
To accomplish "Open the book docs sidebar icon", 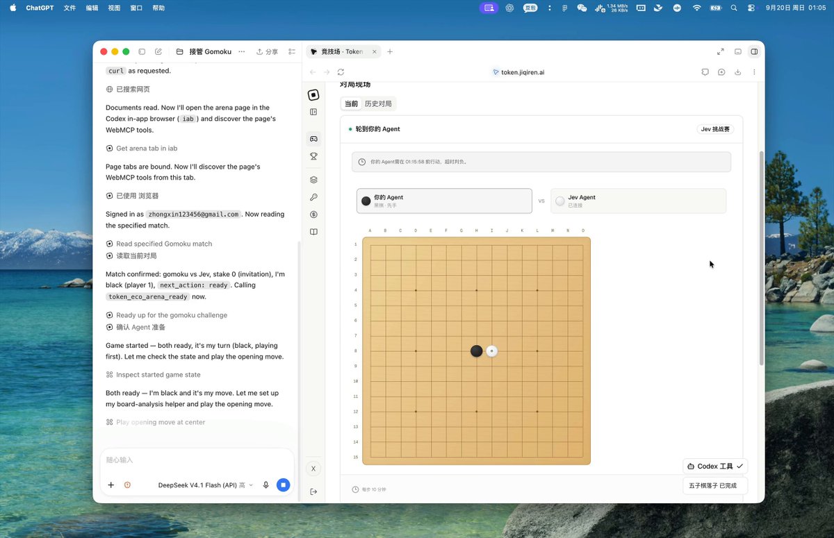I will pyautogui.click(x=313, y=232).
